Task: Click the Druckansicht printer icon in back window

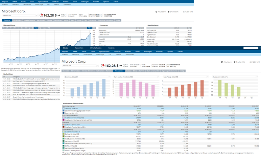Action: (x=168, y=12)
